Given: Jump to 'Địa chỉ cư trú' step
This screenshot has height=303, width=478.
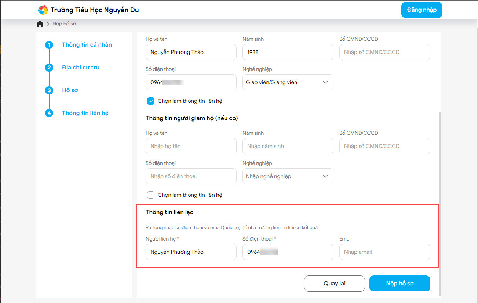Looking at the screenshot, I should (81, 68).
